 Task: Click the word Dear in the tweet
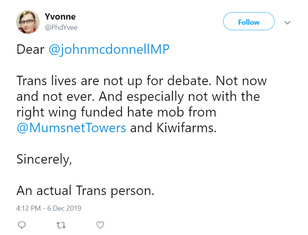pos(31,49)
